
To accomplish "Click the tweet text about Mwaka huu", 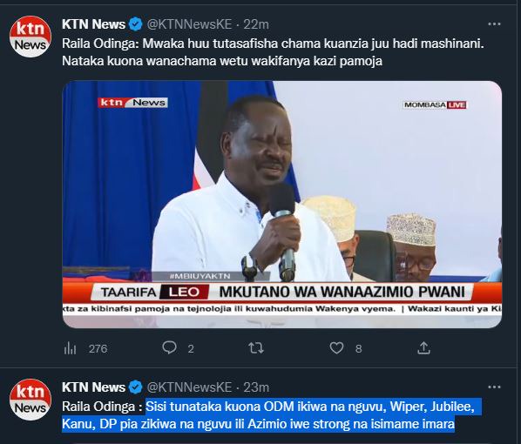I will (273, 52).
